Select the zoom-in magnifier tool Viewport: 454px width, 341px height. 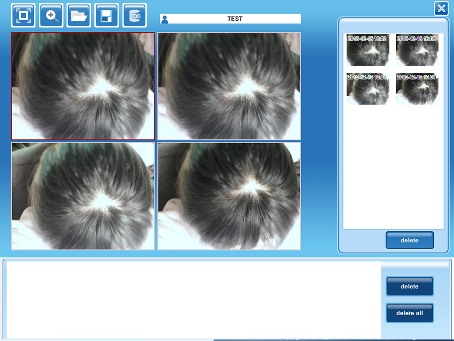click(x=51, y=16)
